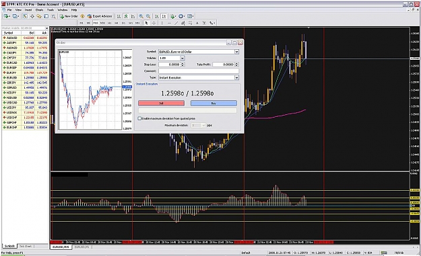Select the EURUSD,M15 chart tab
The width and height of the screenshot is (421, 256).
[61, 247]
